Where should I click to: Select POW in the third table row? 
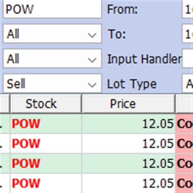pyautogui.click(x=26, y=163)
